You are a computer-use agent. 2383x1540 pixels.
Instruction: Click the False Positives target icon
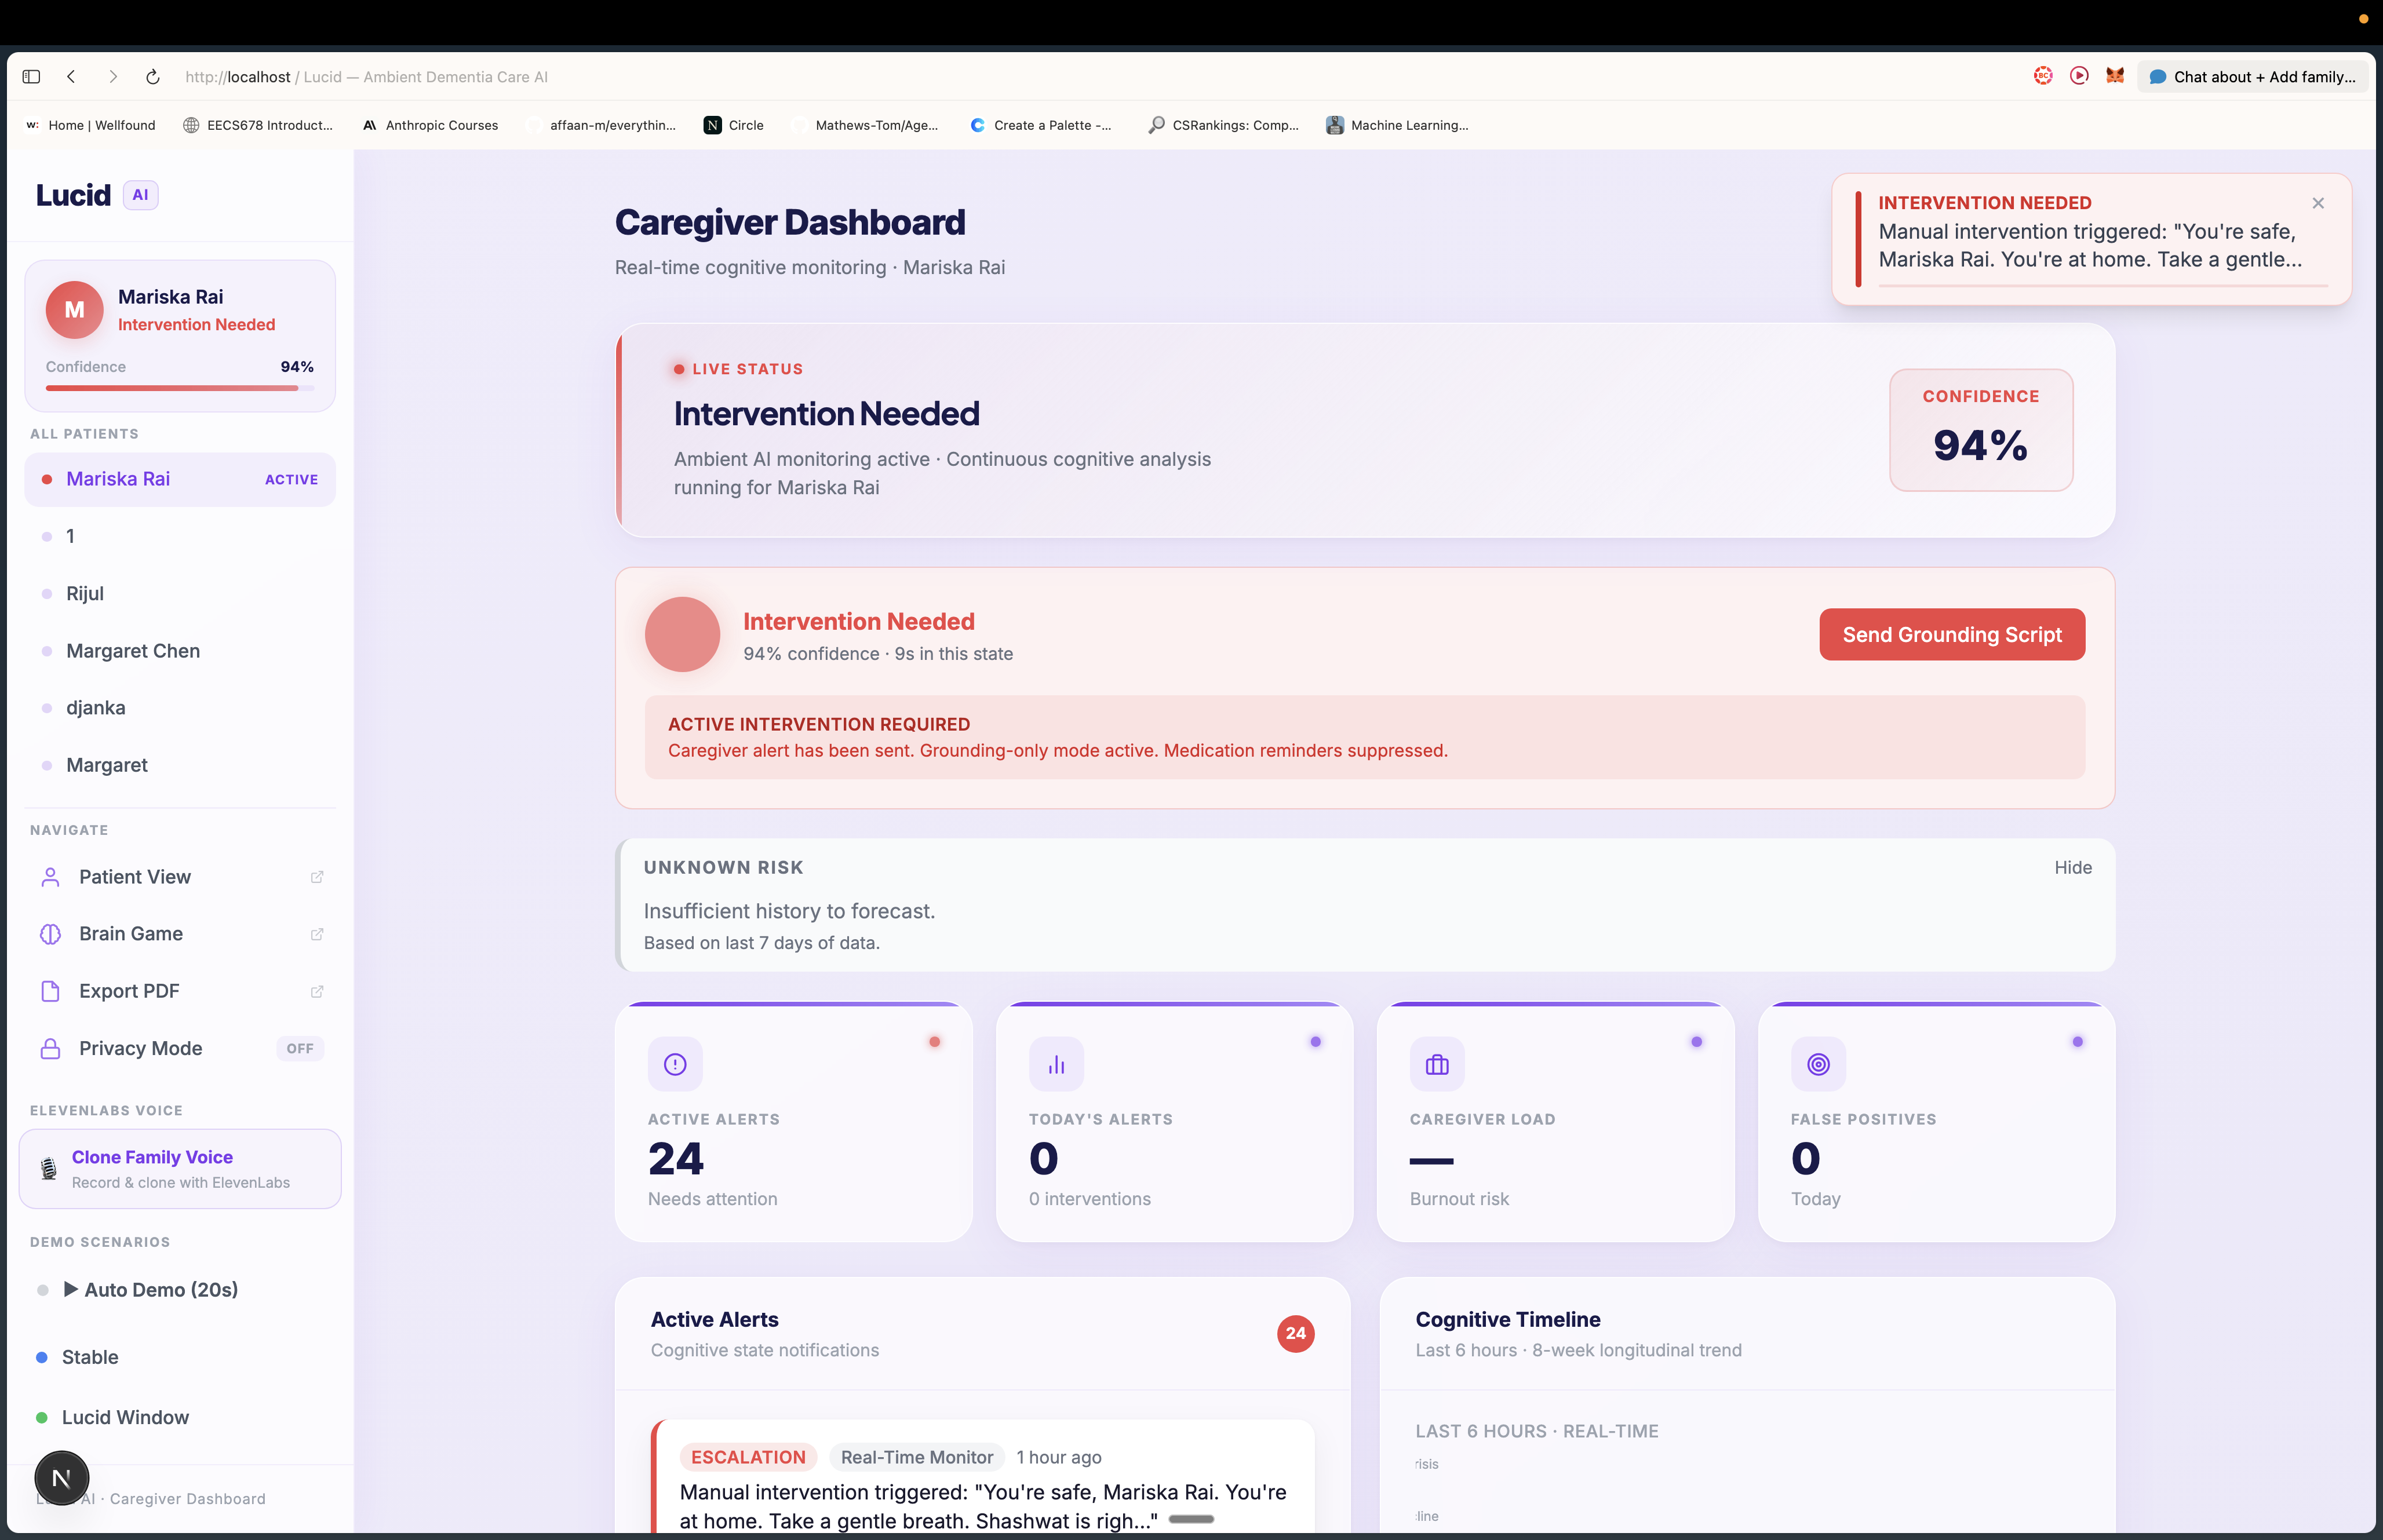coord(1818,1064)
